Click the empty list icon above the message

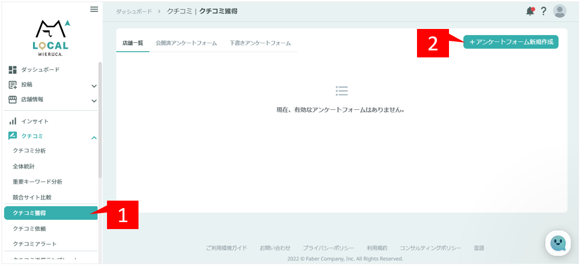click(342, 91)
